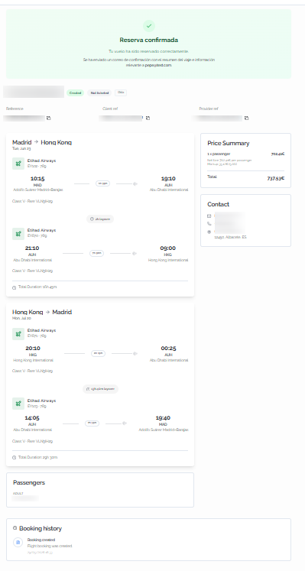Image resolution: width=305 pixels, height=571 pixels.
Task: Click the Contact card heading
Action: point(219,204)
